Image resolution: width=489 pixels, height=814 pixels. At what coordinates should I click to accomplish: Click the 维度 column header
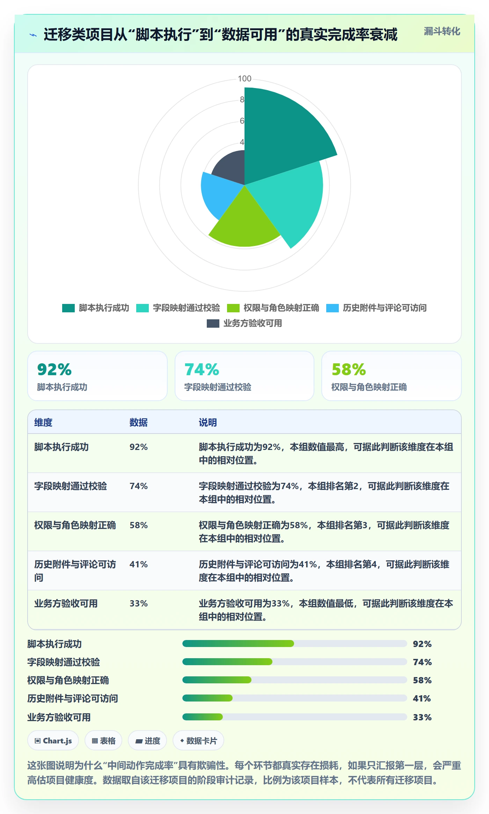(43, 422)
